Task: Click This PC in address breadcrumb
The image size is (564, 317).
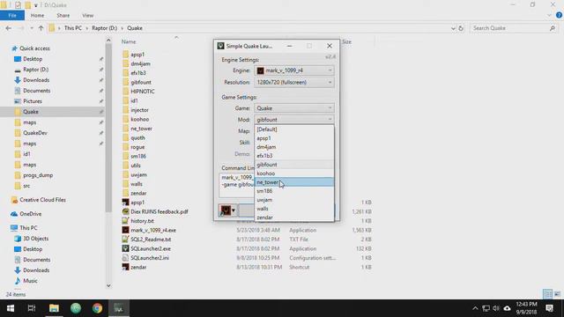Action: tap(73, 28)
